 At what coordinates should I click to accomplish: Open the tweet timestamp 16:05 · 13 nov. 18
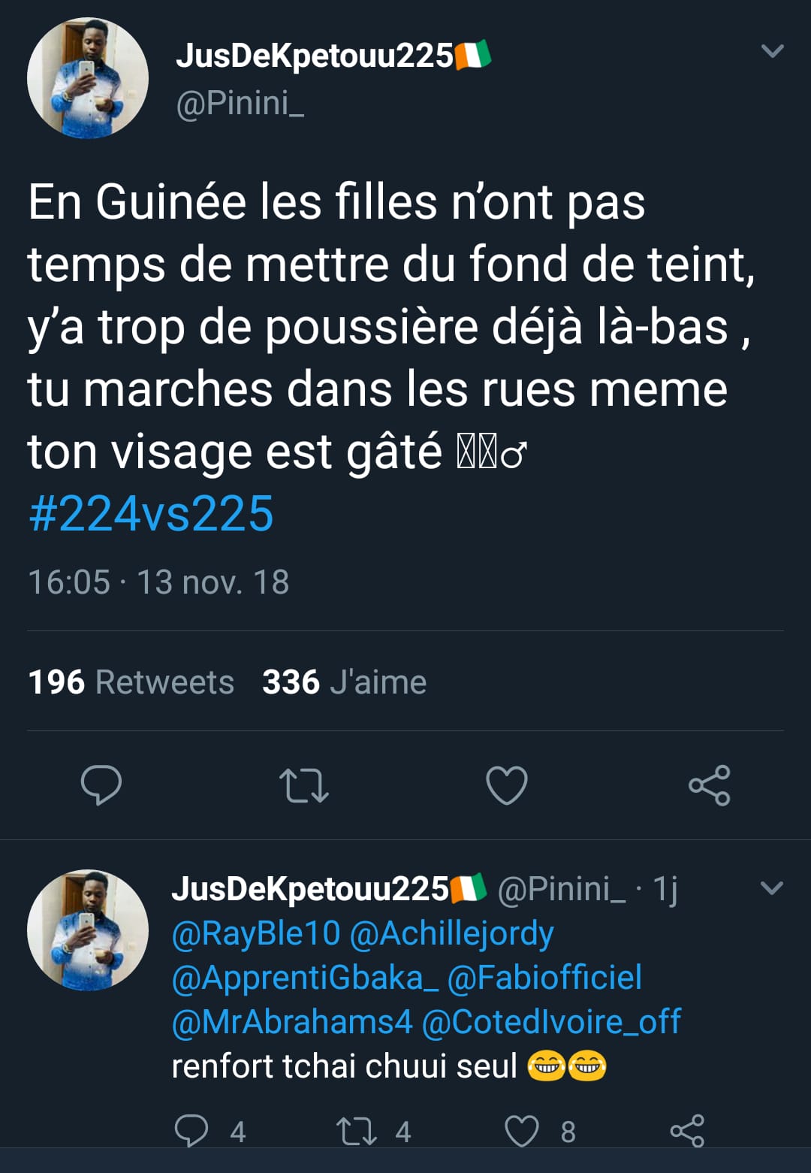pyautogui.click(x=158, y=582)
